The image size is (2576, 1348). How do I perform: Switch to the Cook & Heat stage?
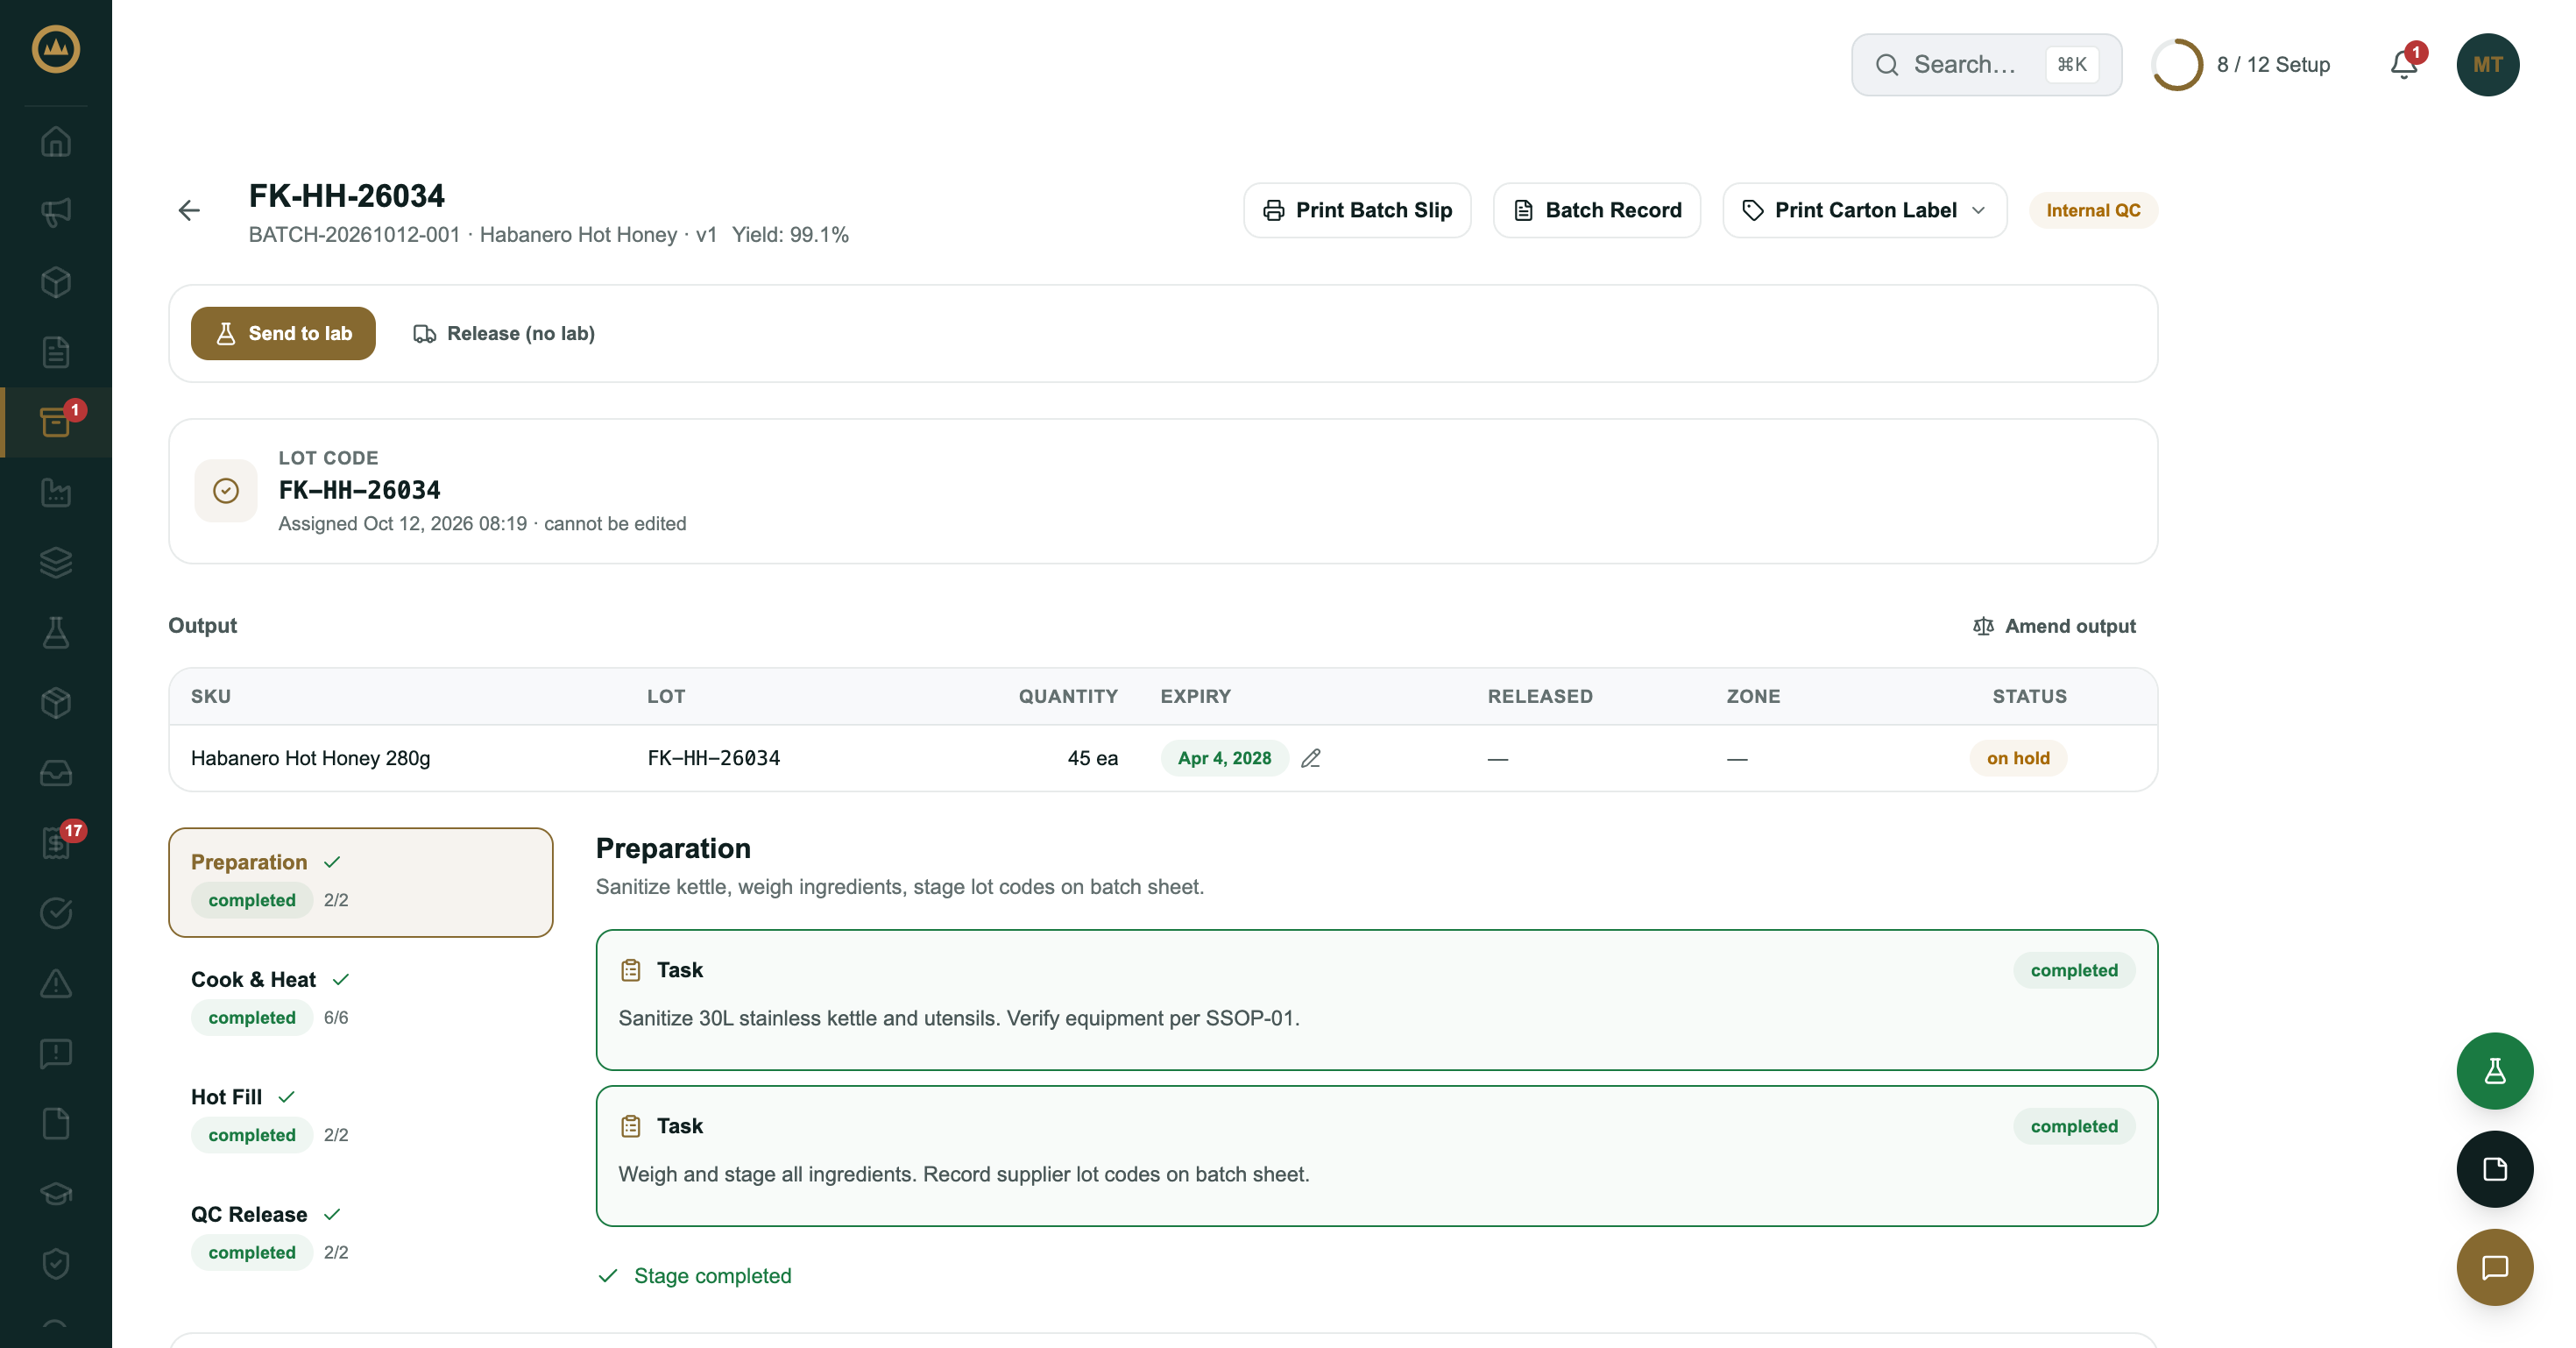click(360, 998)
